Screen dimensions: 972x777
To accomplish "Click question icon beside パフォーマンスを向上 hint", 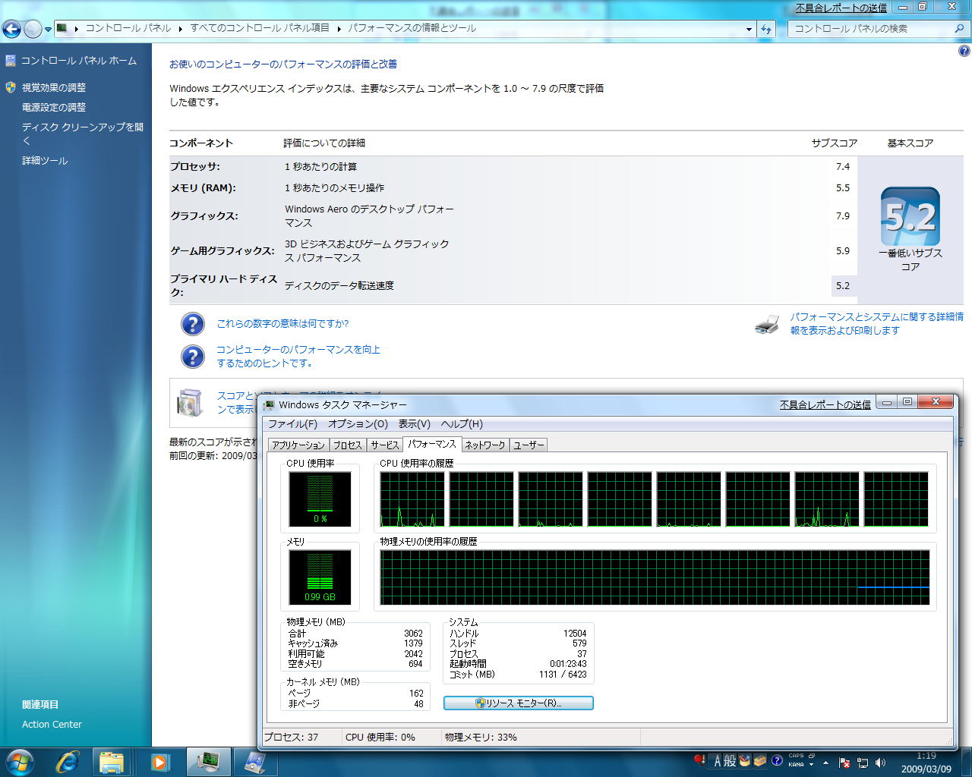I will (193, 357).
